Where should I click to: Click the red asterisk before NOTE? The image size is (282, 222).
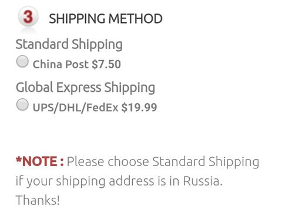[19, 160]
